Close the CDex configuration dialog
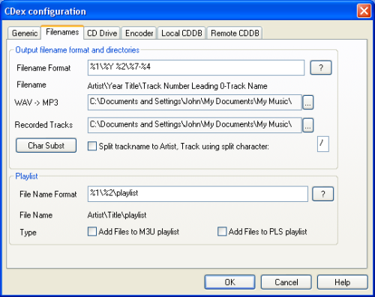Screen dimensions: 375x297 pos(364,11)
